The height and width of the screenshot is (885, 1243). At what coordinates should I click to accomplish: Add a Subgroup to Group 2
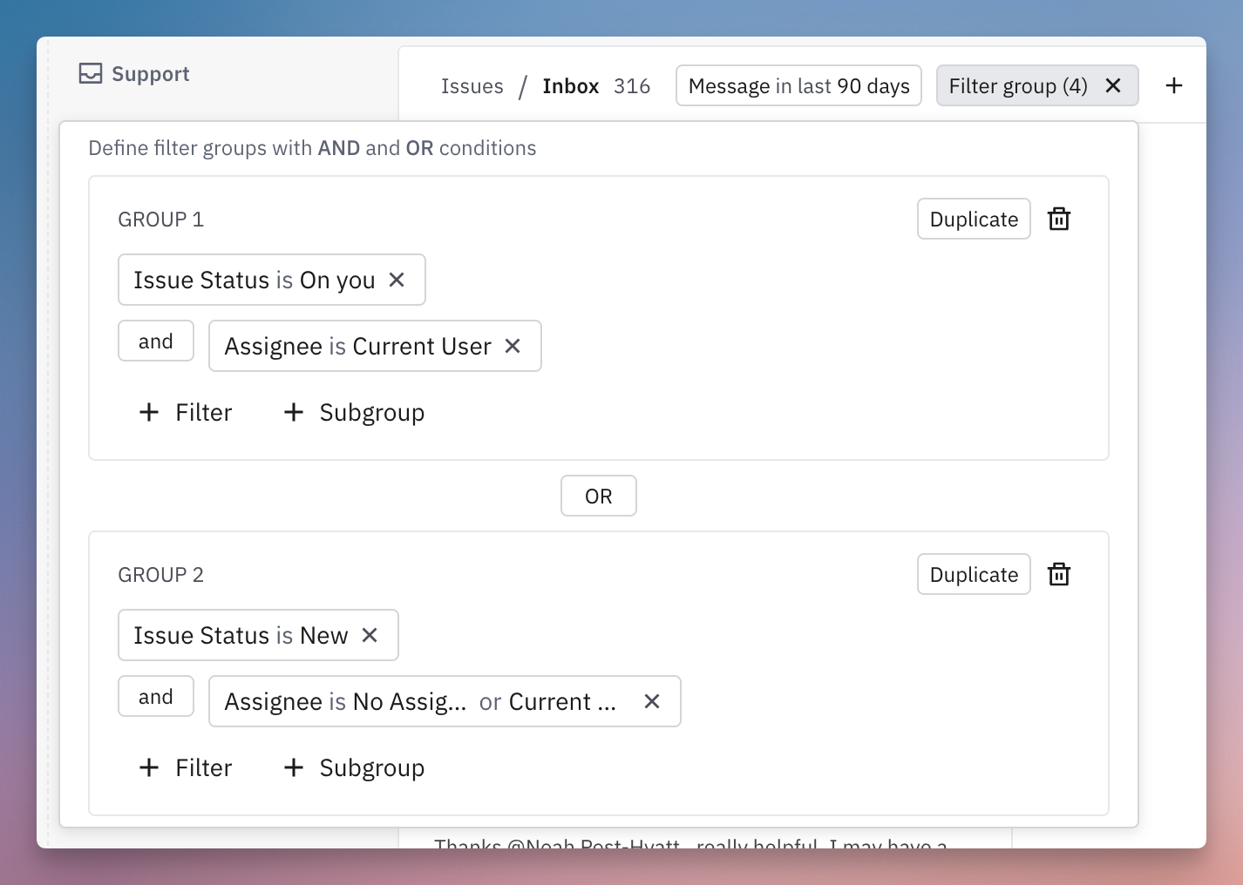(354, 767)
